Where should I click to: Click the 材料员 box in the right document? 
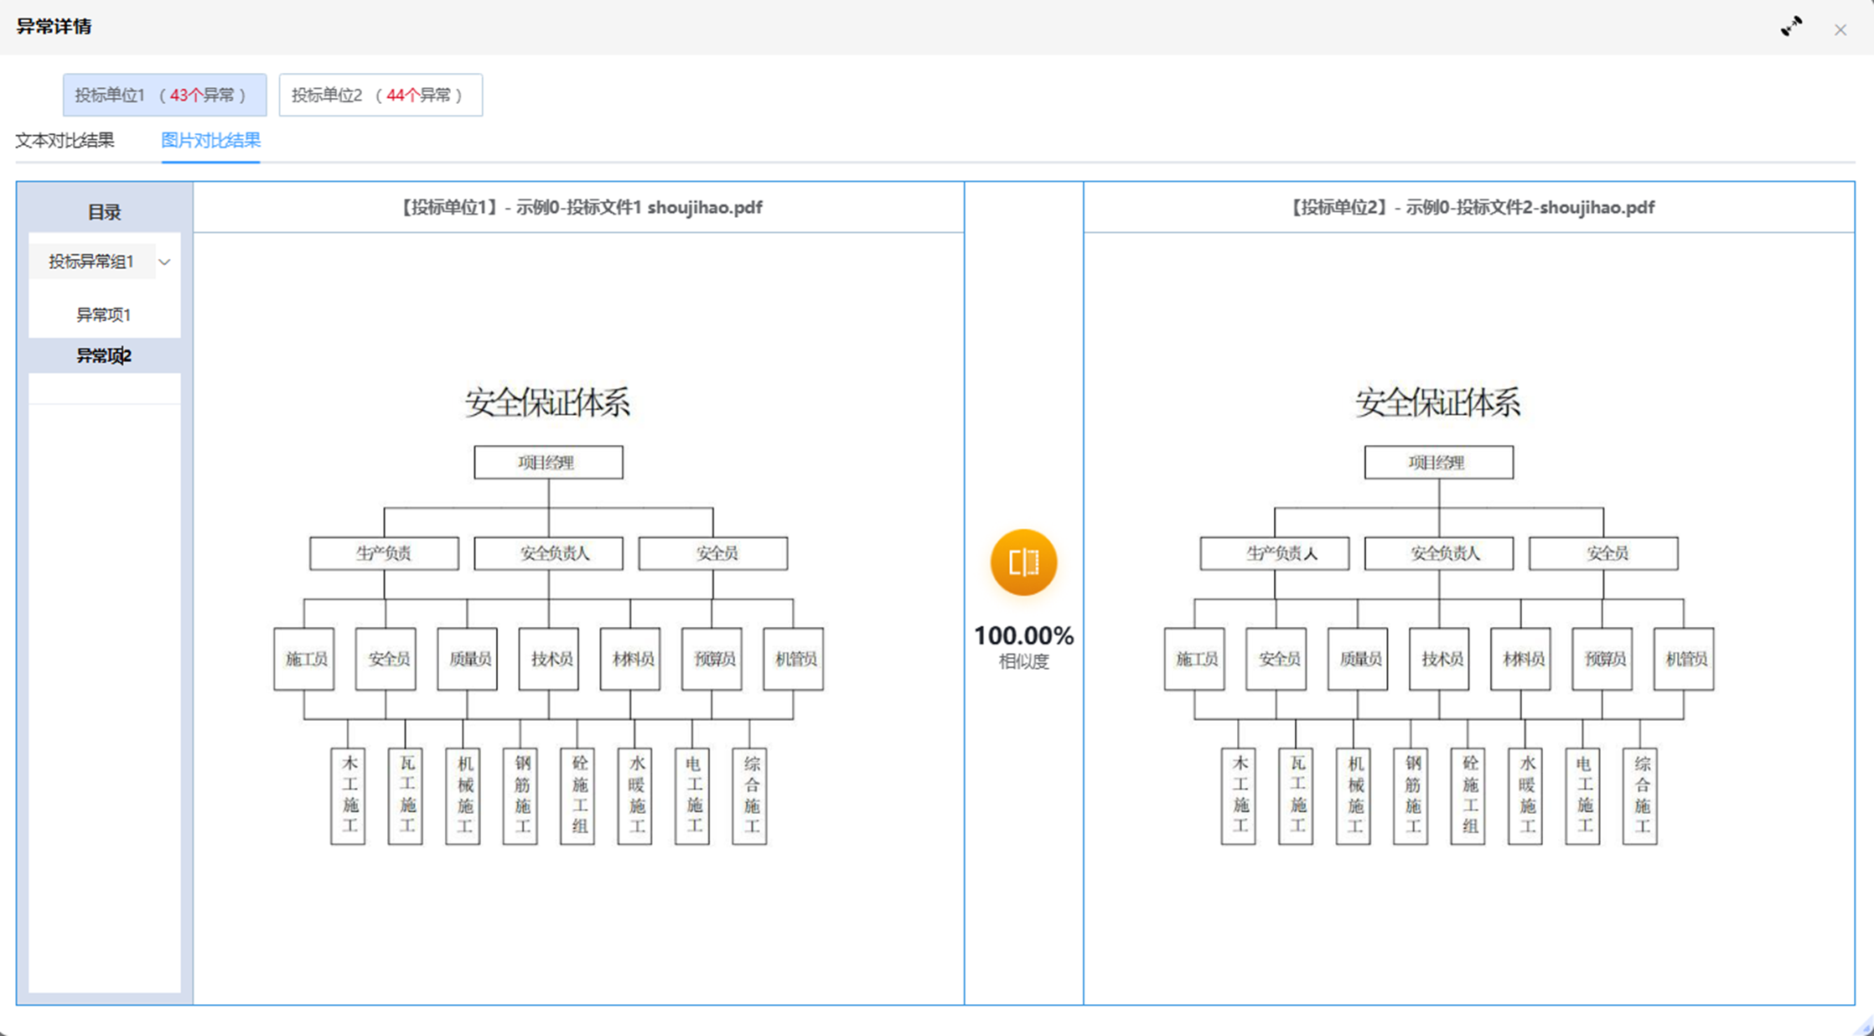(1521, 659)
